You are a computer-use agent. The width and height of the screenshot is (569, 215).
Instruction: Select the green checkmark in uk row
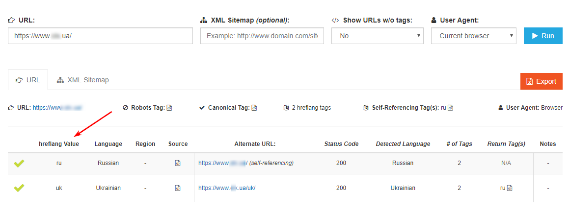19,188
